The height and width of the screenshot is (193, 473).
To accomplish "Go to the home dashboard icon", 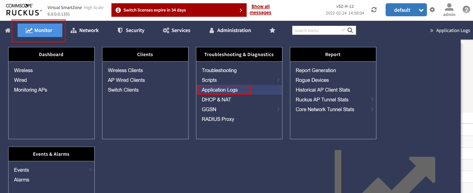I will [8, 30].
